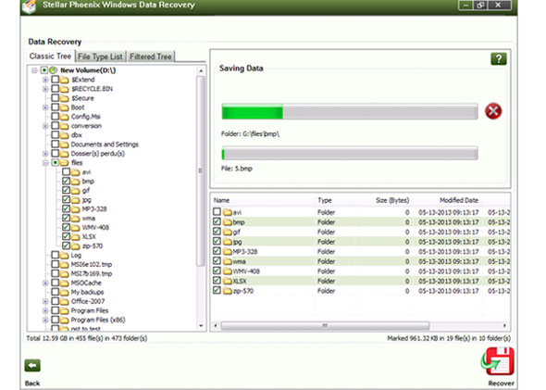Uncheck the XLSX checkbox in file list

coord(217,280)
